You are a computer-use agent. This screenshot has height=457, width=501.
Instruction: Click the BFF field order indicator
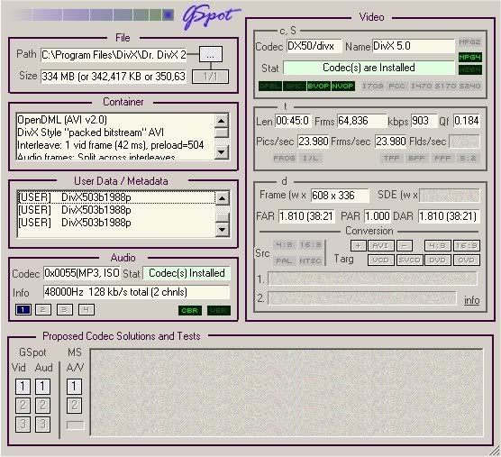[x=416, y=159]
